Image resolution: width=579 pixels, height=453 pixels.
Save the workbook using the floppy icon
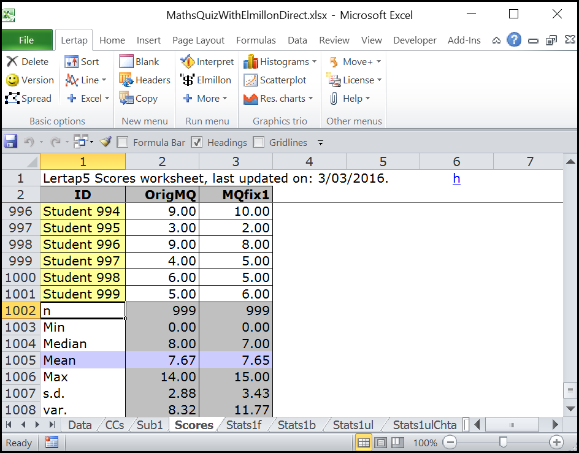coord(10,142)
